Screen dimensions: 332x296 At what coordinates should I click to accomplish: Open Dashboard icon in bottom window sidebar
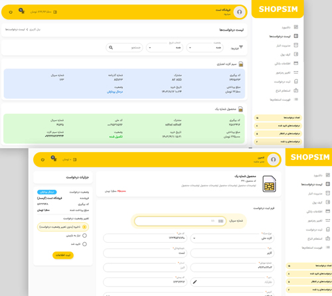coord(328,175)
